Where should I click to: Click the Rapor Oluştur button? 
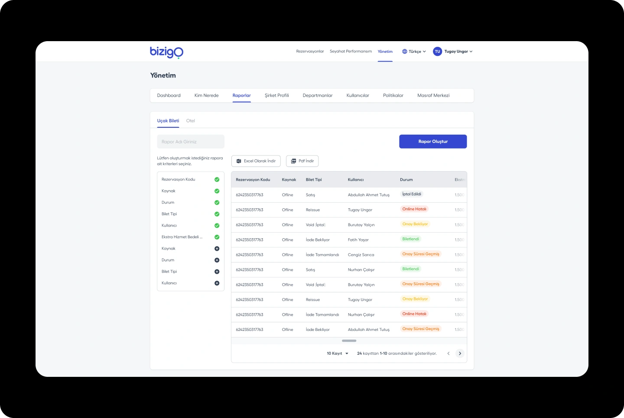click(x=433, y=142)
